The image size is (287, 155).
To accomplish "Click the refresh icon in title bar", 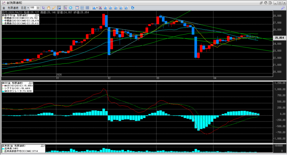I will pyautogui.click(x=266, y=3).
